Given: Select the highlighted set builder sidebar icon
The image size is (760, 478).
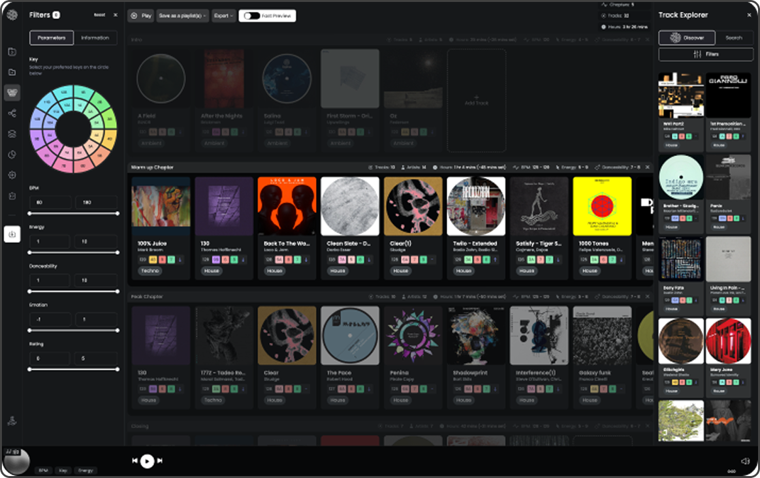Looking at the screenshot, I should (12, 92).
